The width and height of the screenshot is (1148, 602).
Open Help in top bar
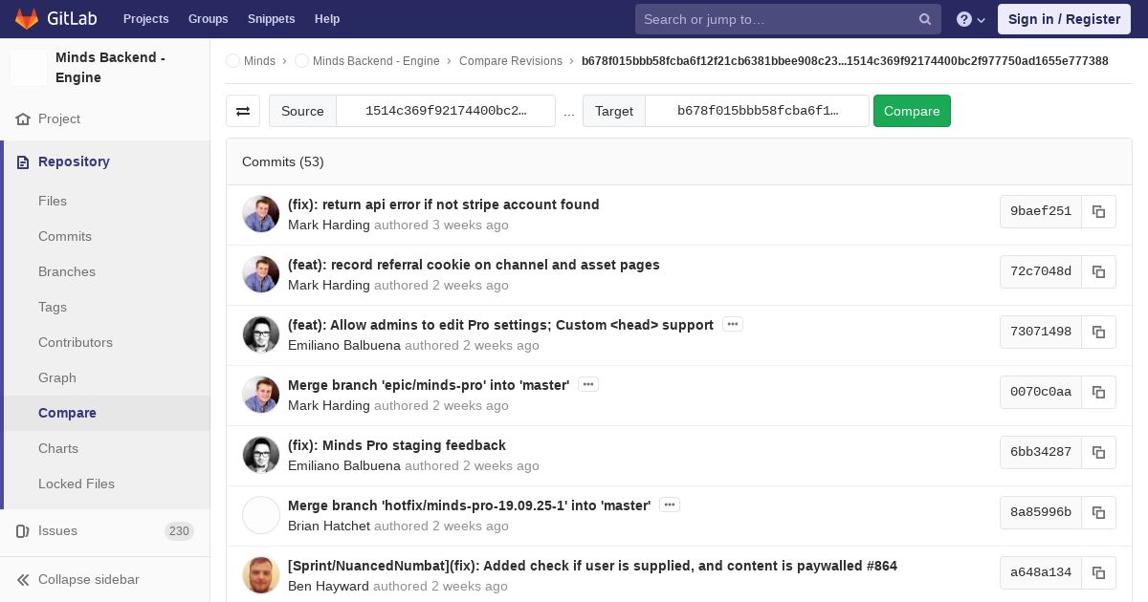(x=327, y=19)
